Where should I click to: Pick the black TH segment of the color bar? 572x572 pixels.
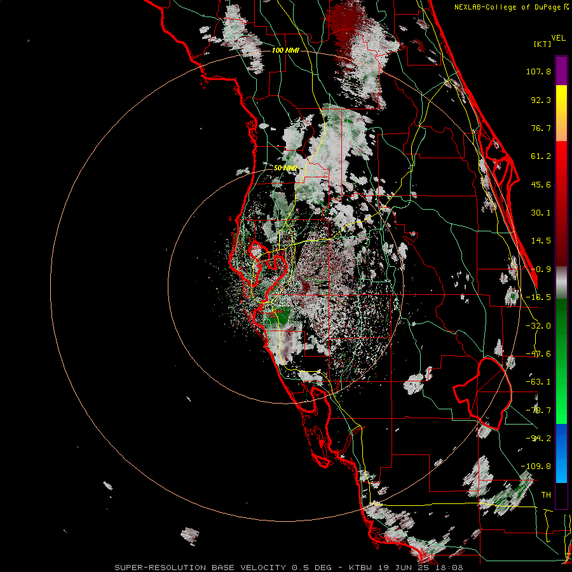[561, 495]
